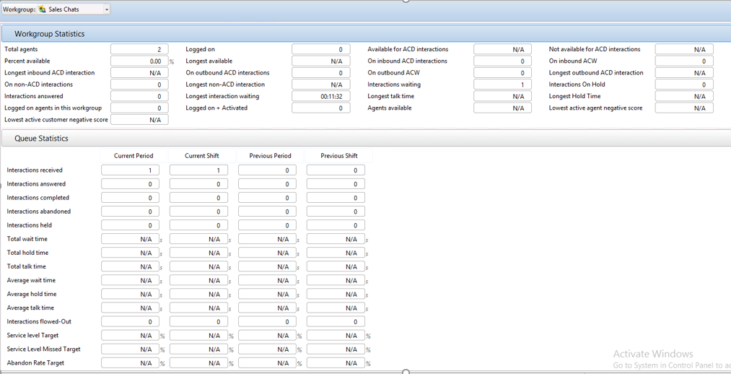This screenshot has height=374, width=731.
Task: Click the Total agents value field
Action: (139, 50)
